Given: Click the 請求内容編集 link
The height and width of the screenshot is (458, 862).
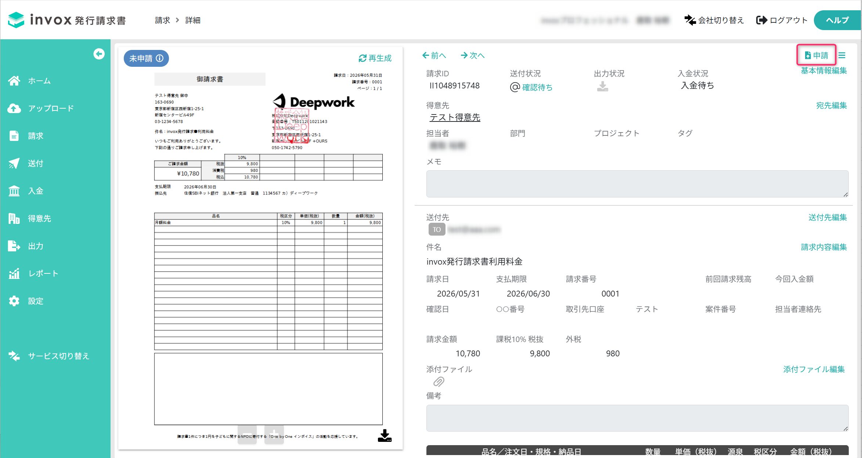Looking at the screenshot, I should [824, 247].
